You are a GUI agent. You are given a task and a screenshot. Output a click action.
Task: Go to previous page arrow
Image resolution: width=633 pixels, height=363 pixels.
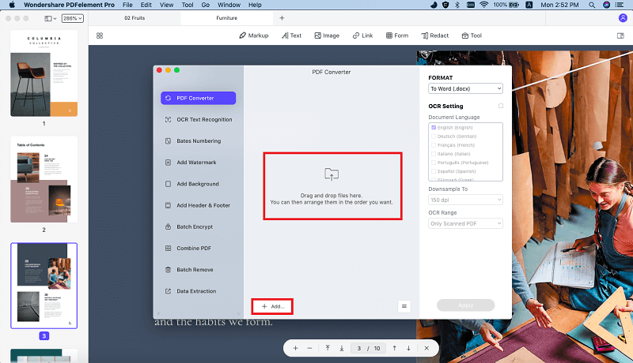click(x=394, y=348)
